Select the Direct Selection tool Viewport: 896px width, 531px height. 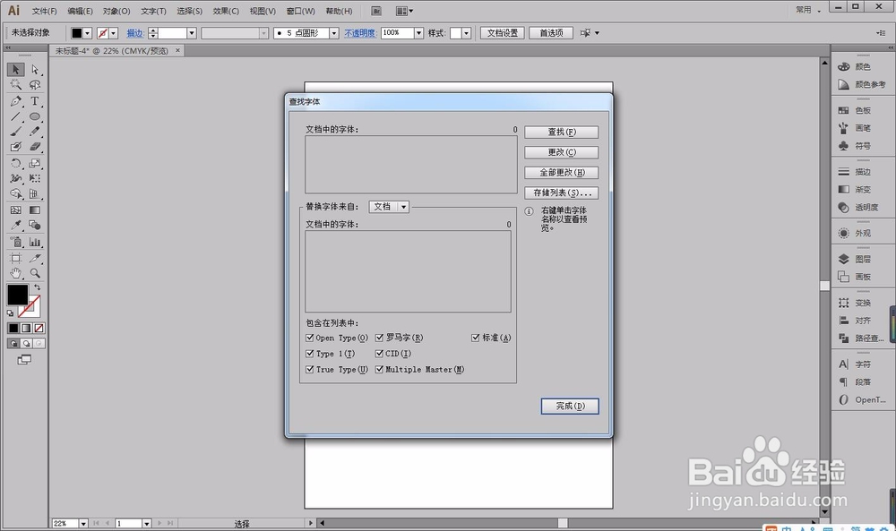click(x=35, y=69)
